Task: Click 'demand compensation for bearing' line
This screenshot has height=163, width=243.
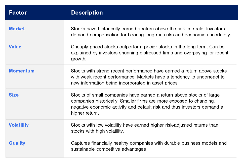Action: tap(151, 35)
